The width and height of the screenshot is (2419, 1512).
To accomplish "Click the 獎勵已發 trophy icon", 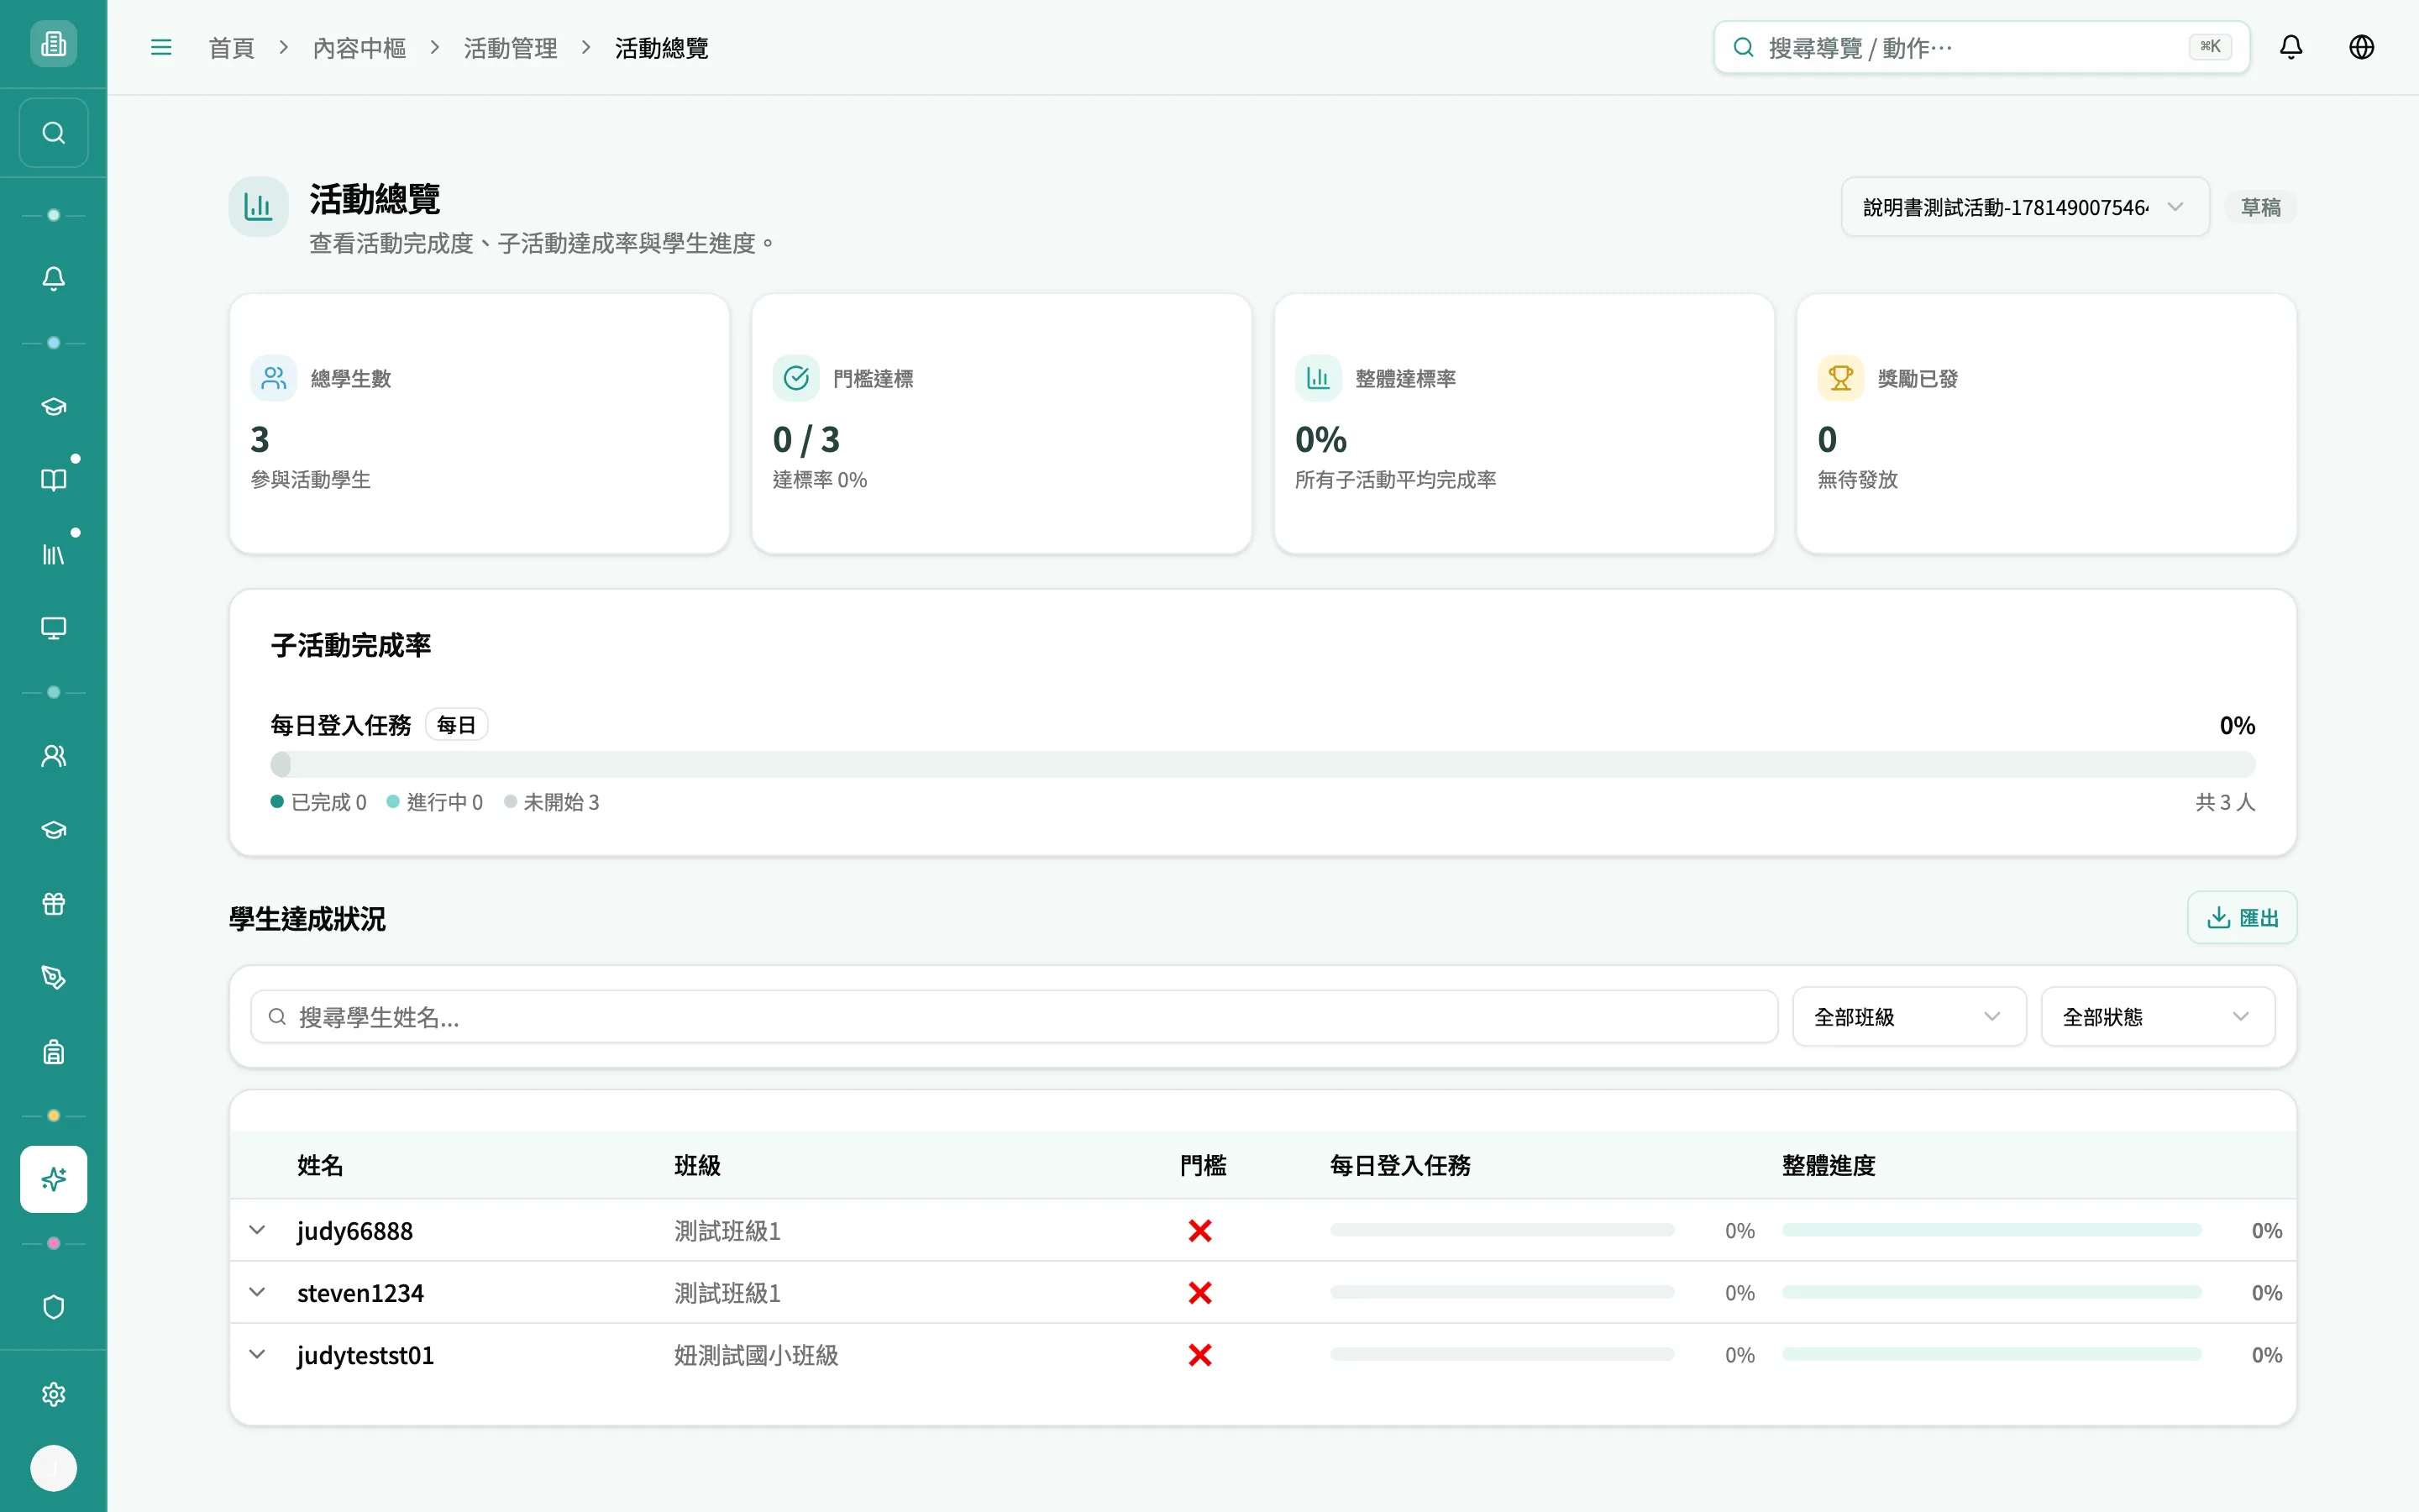I will [x=1840, y=378].
